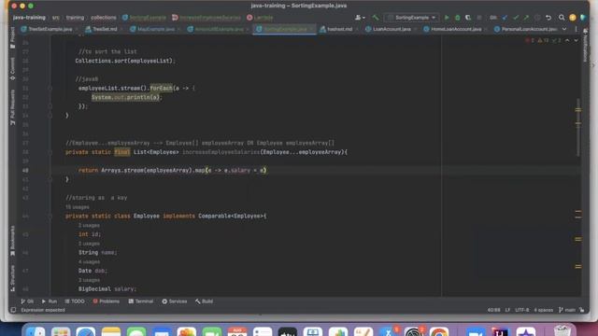
Task: Click the '15 usages' inlay hint
Action: click(77, 207)
